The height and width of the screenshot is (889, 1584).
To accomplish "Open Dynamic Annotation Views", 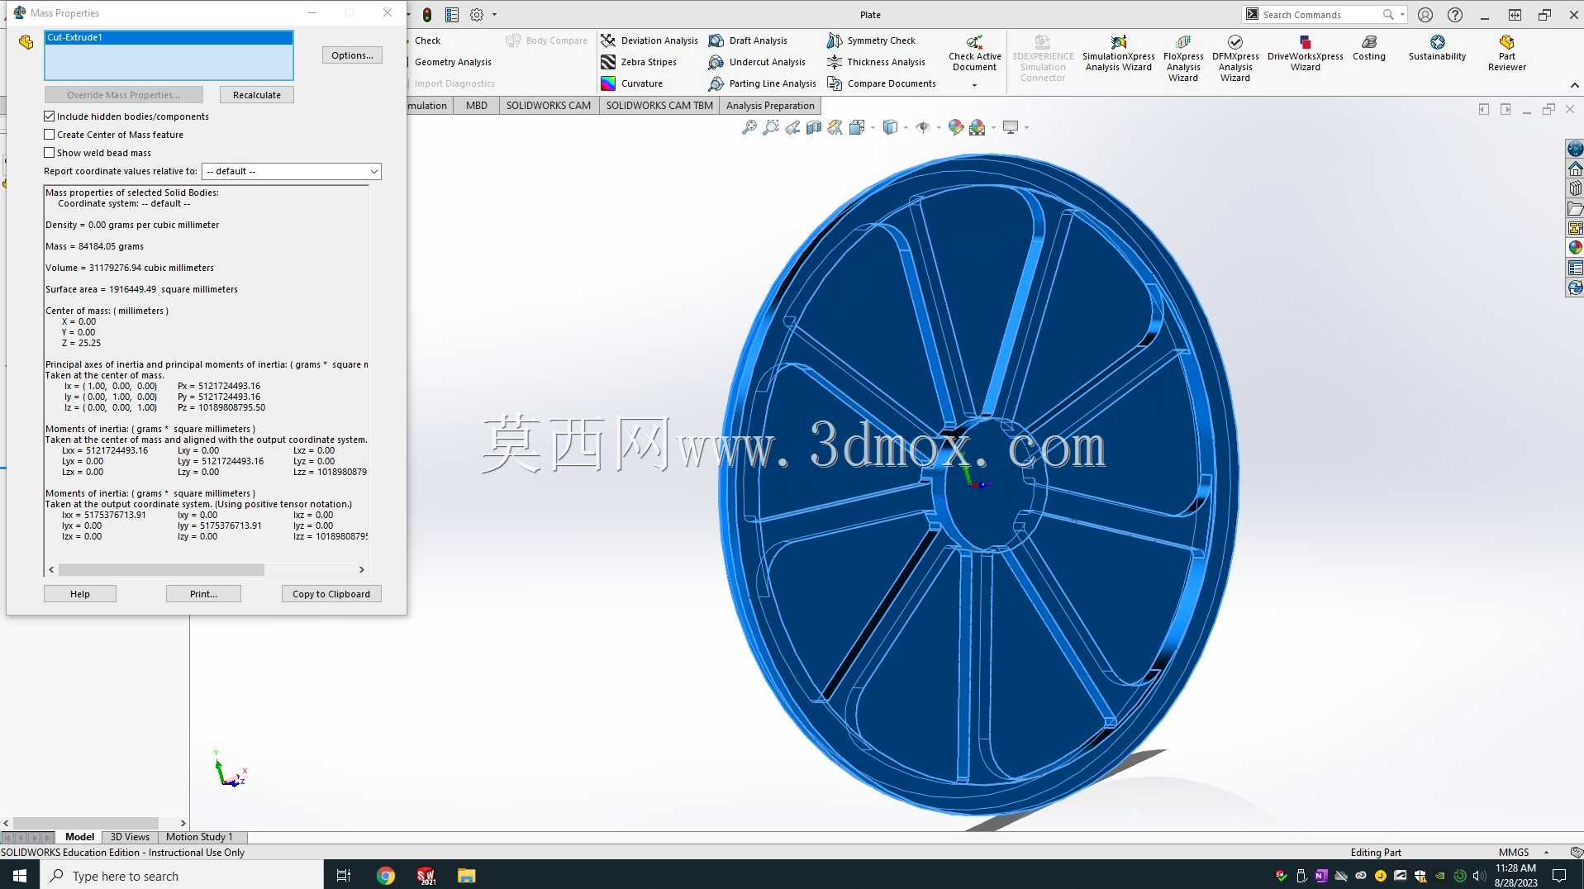I will coord(835,127).
